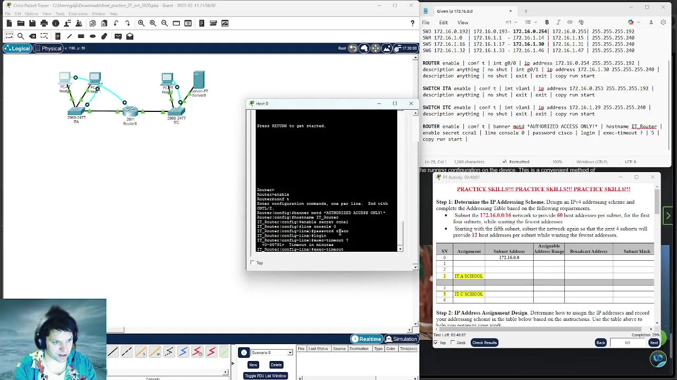Click the Add Simple PDU envelope icon
The width and height of the screenshot is (677, 380).
(x=118, y=36)
